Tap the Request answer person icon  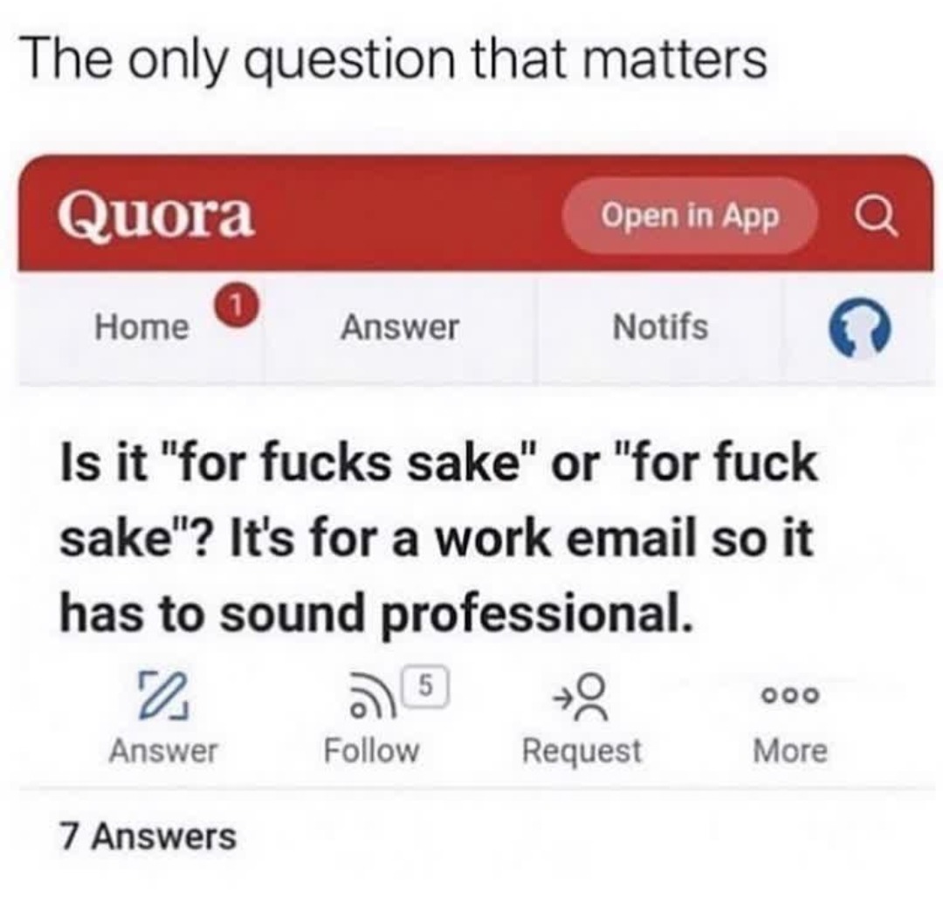pos(580,697)
